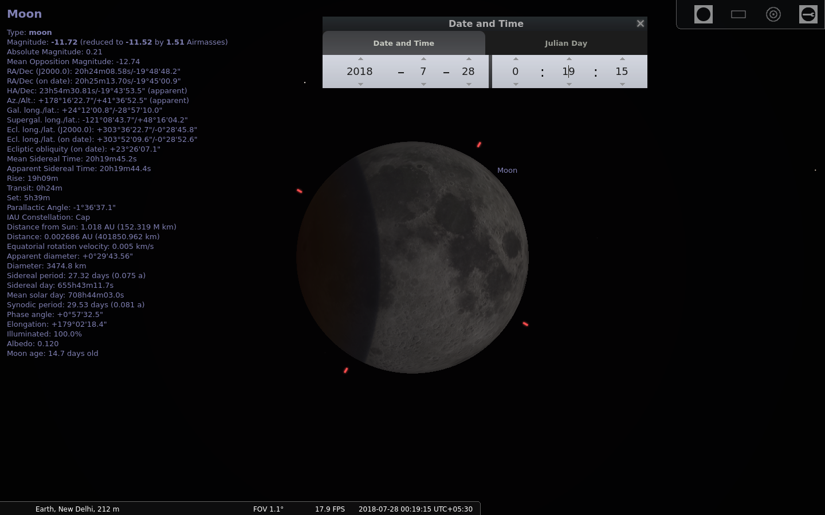The width and height of the screenshot is (825, 515).
Task: Increase the day from 28 to 29
Action: (468, 58)
